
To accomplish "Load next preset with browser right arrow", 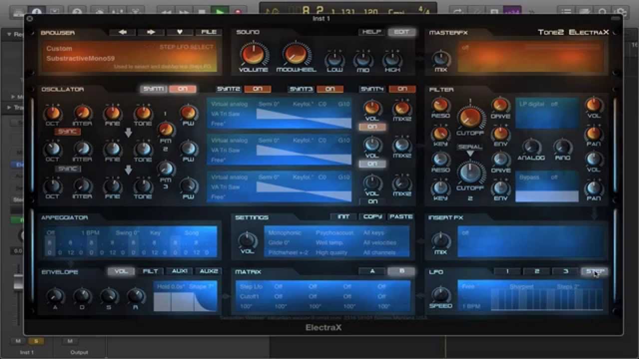I will tap(151, 32).
